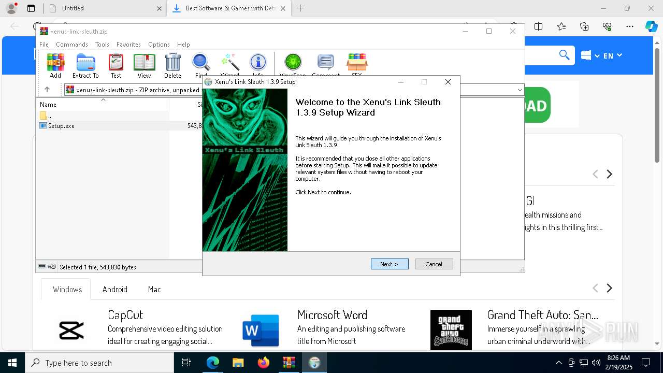Click the browser favorites star icon

pyautogui.click(x=561, y=26)
